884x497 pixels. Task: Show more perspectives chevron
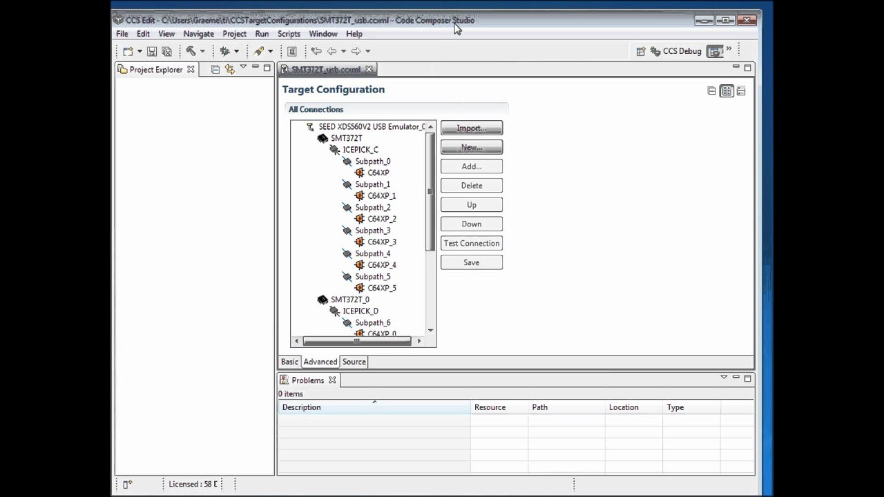point(729,50)
